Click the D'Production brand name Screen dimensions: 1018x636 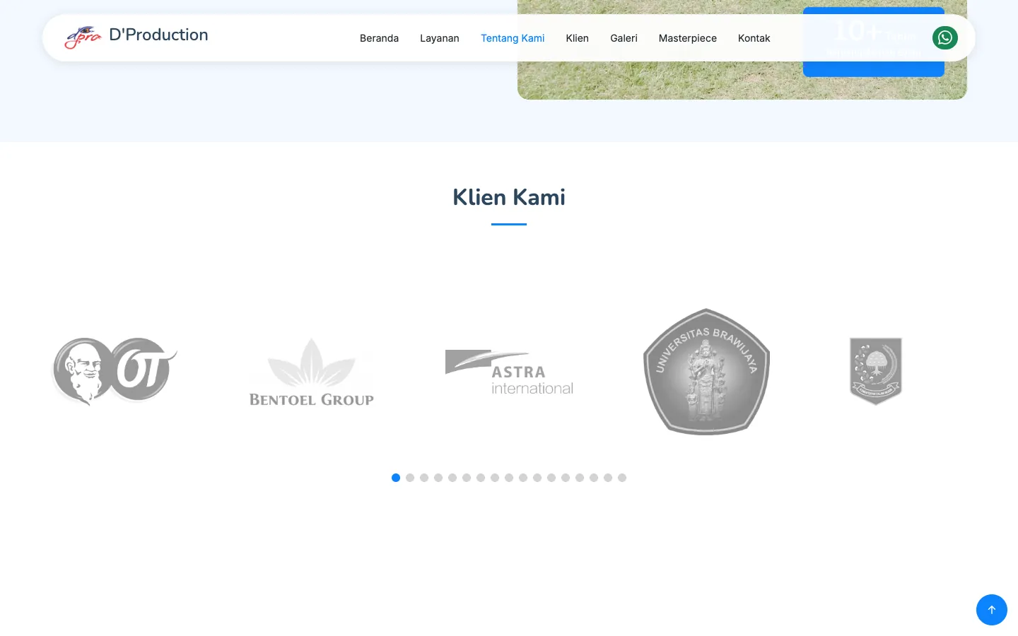tap(158, 35)
